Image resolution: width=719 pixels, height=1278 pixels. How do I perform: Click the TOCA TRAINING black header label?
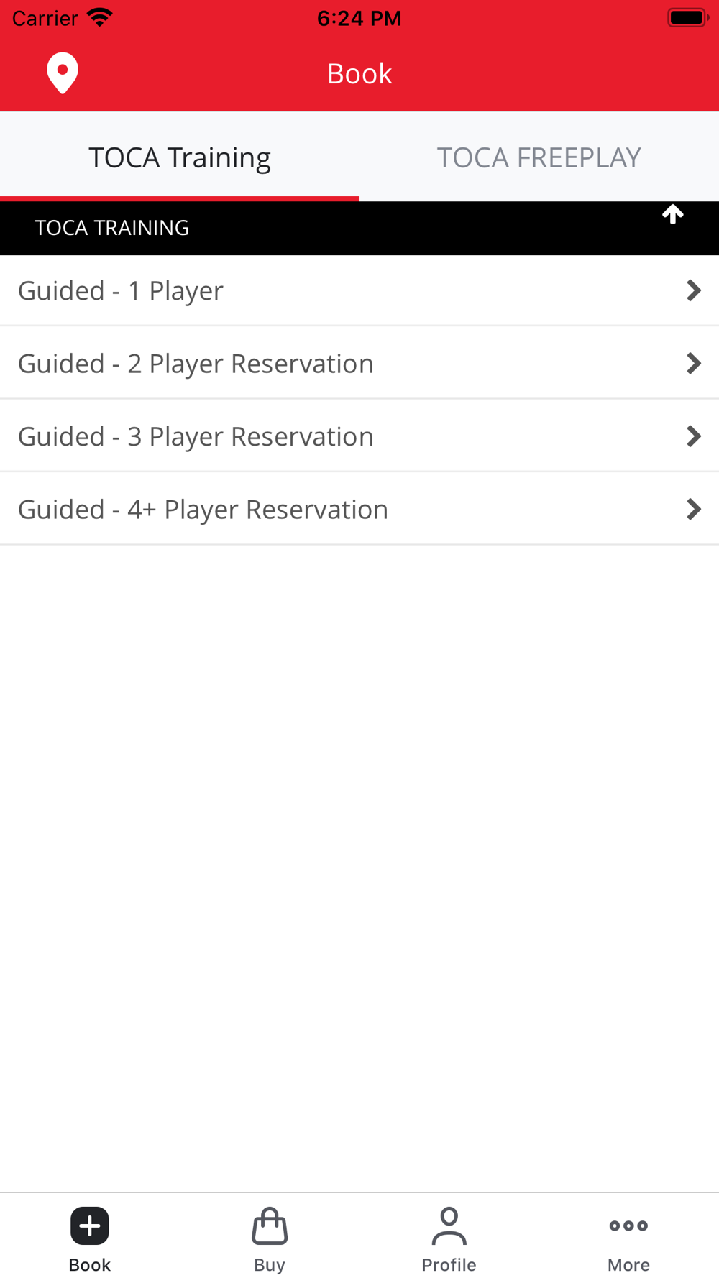point(112,228)
